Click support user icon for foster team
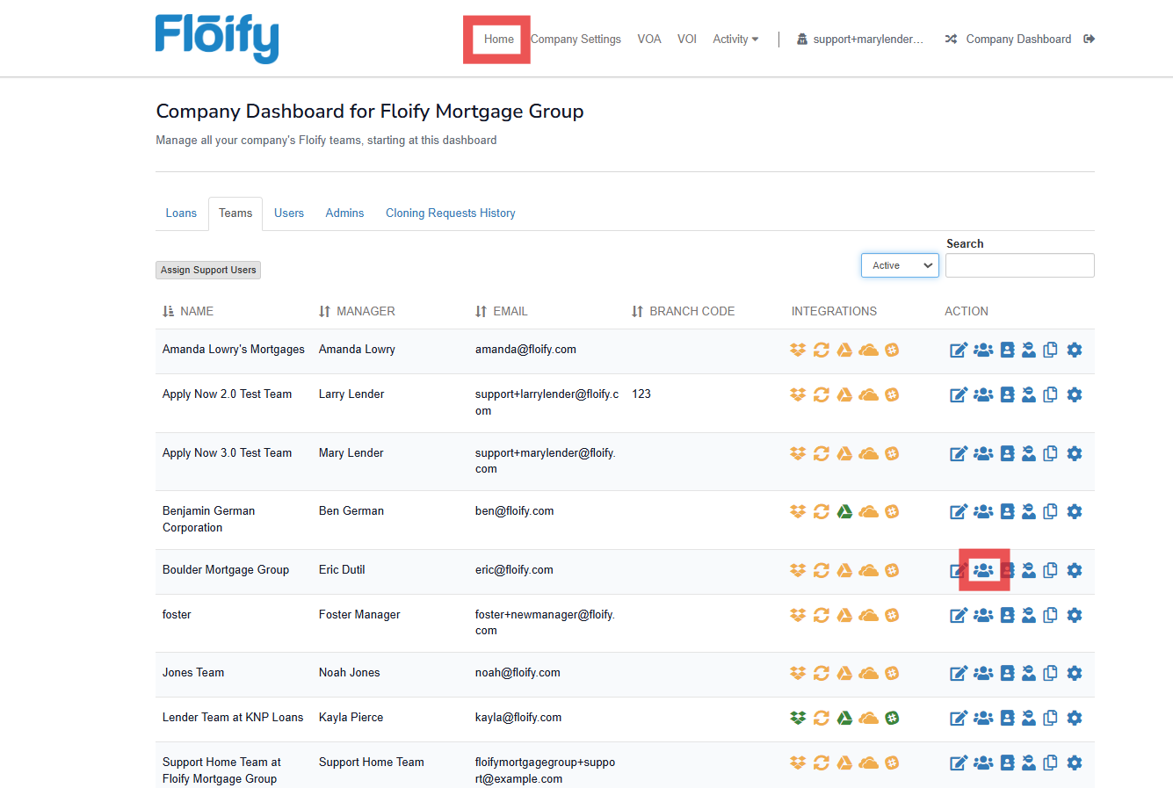 [1029, 615]
